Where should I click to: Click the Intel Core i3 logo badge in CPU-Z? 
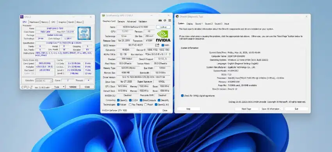[84, 33]
